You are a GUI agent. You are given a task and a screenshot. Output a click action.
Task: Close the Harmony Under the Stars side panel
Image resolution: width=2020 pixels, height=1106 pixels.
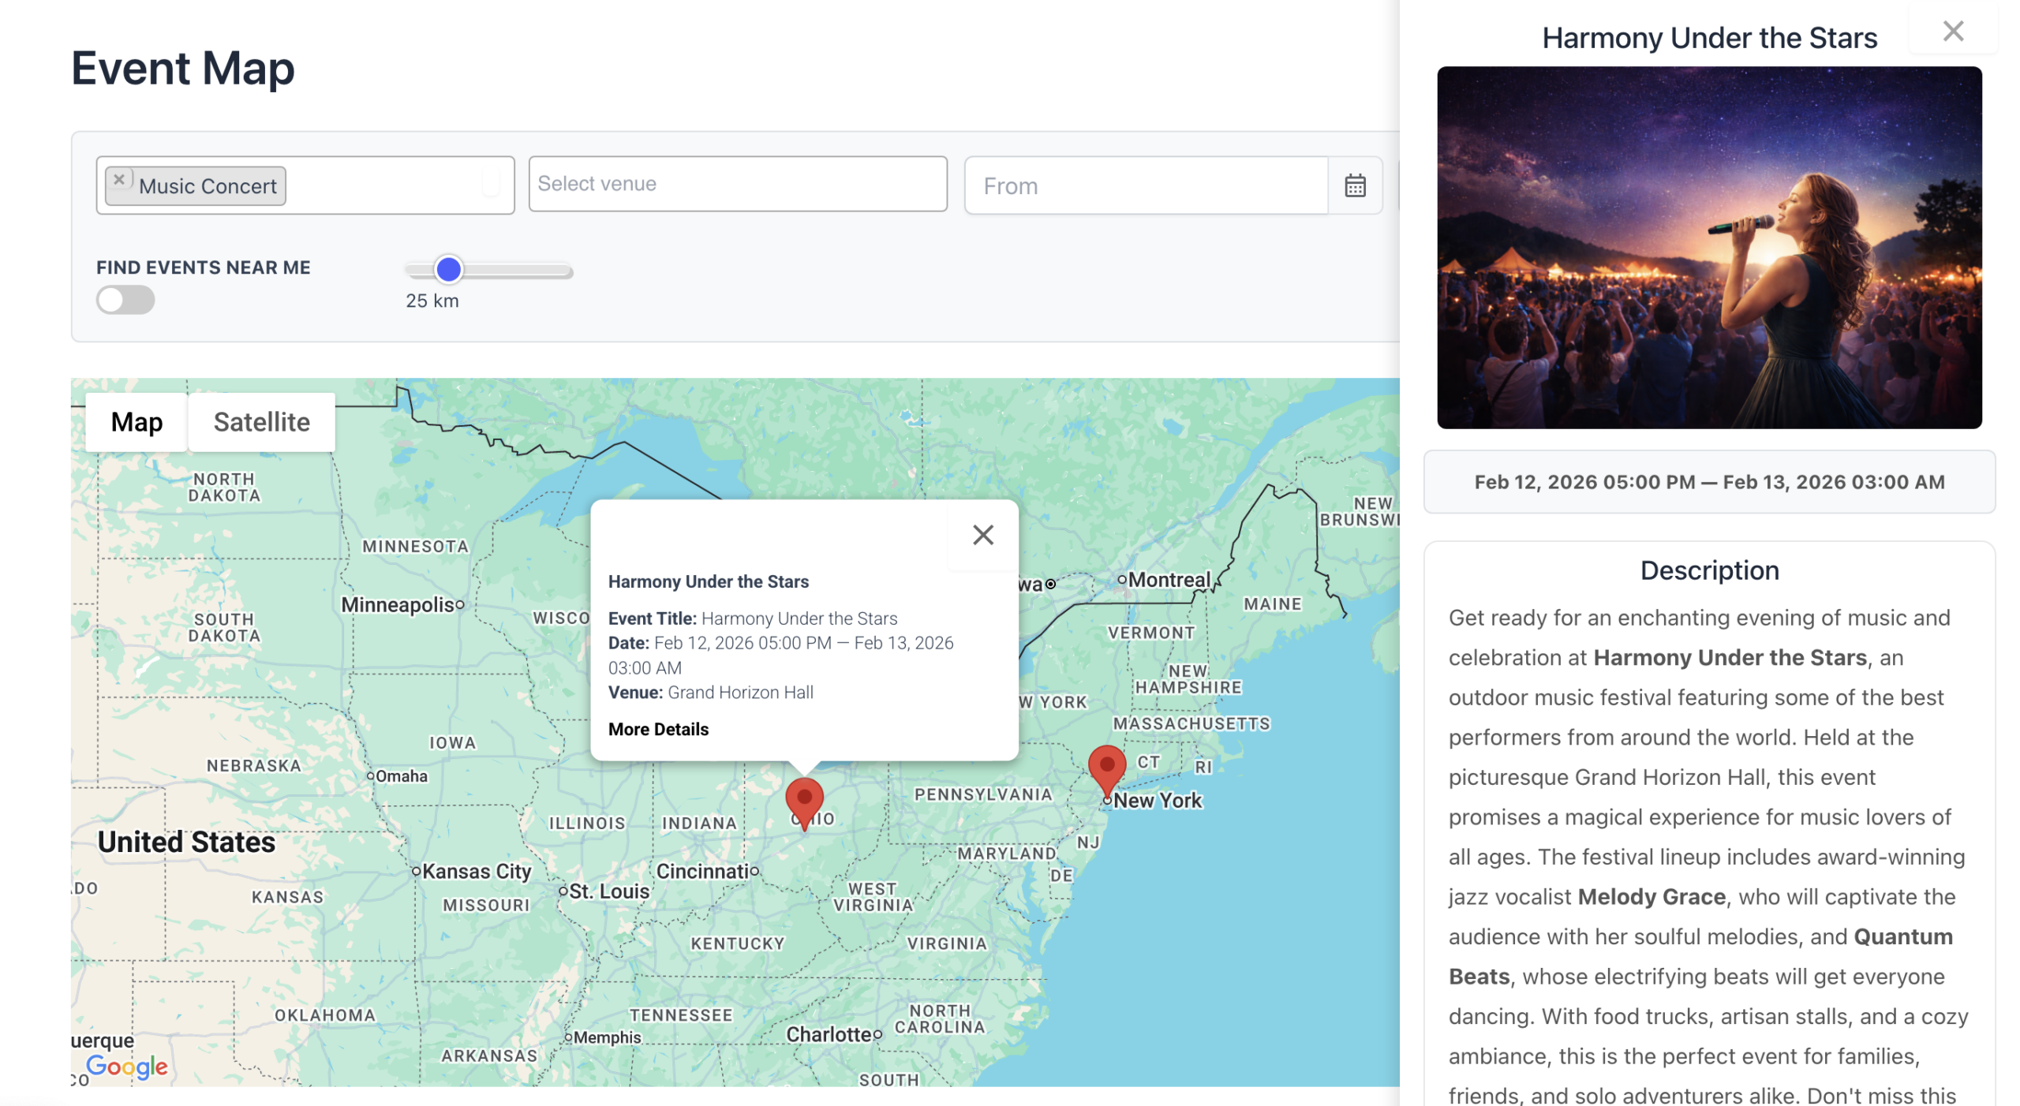tap(1952, 32)
